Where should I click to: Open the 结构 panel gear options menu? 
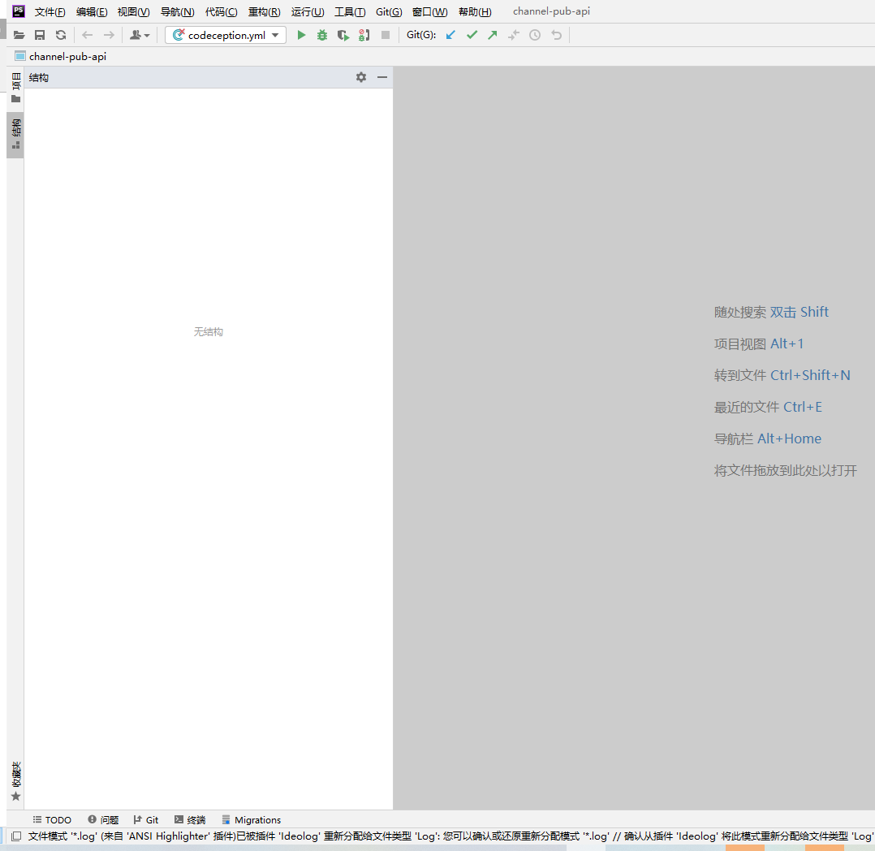pyautogui.click(x=361, y=77)
